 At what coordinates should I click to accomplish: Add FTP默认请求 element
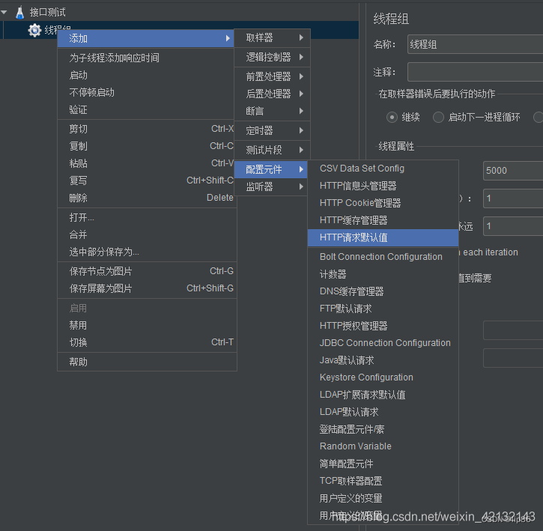point(383,309)
